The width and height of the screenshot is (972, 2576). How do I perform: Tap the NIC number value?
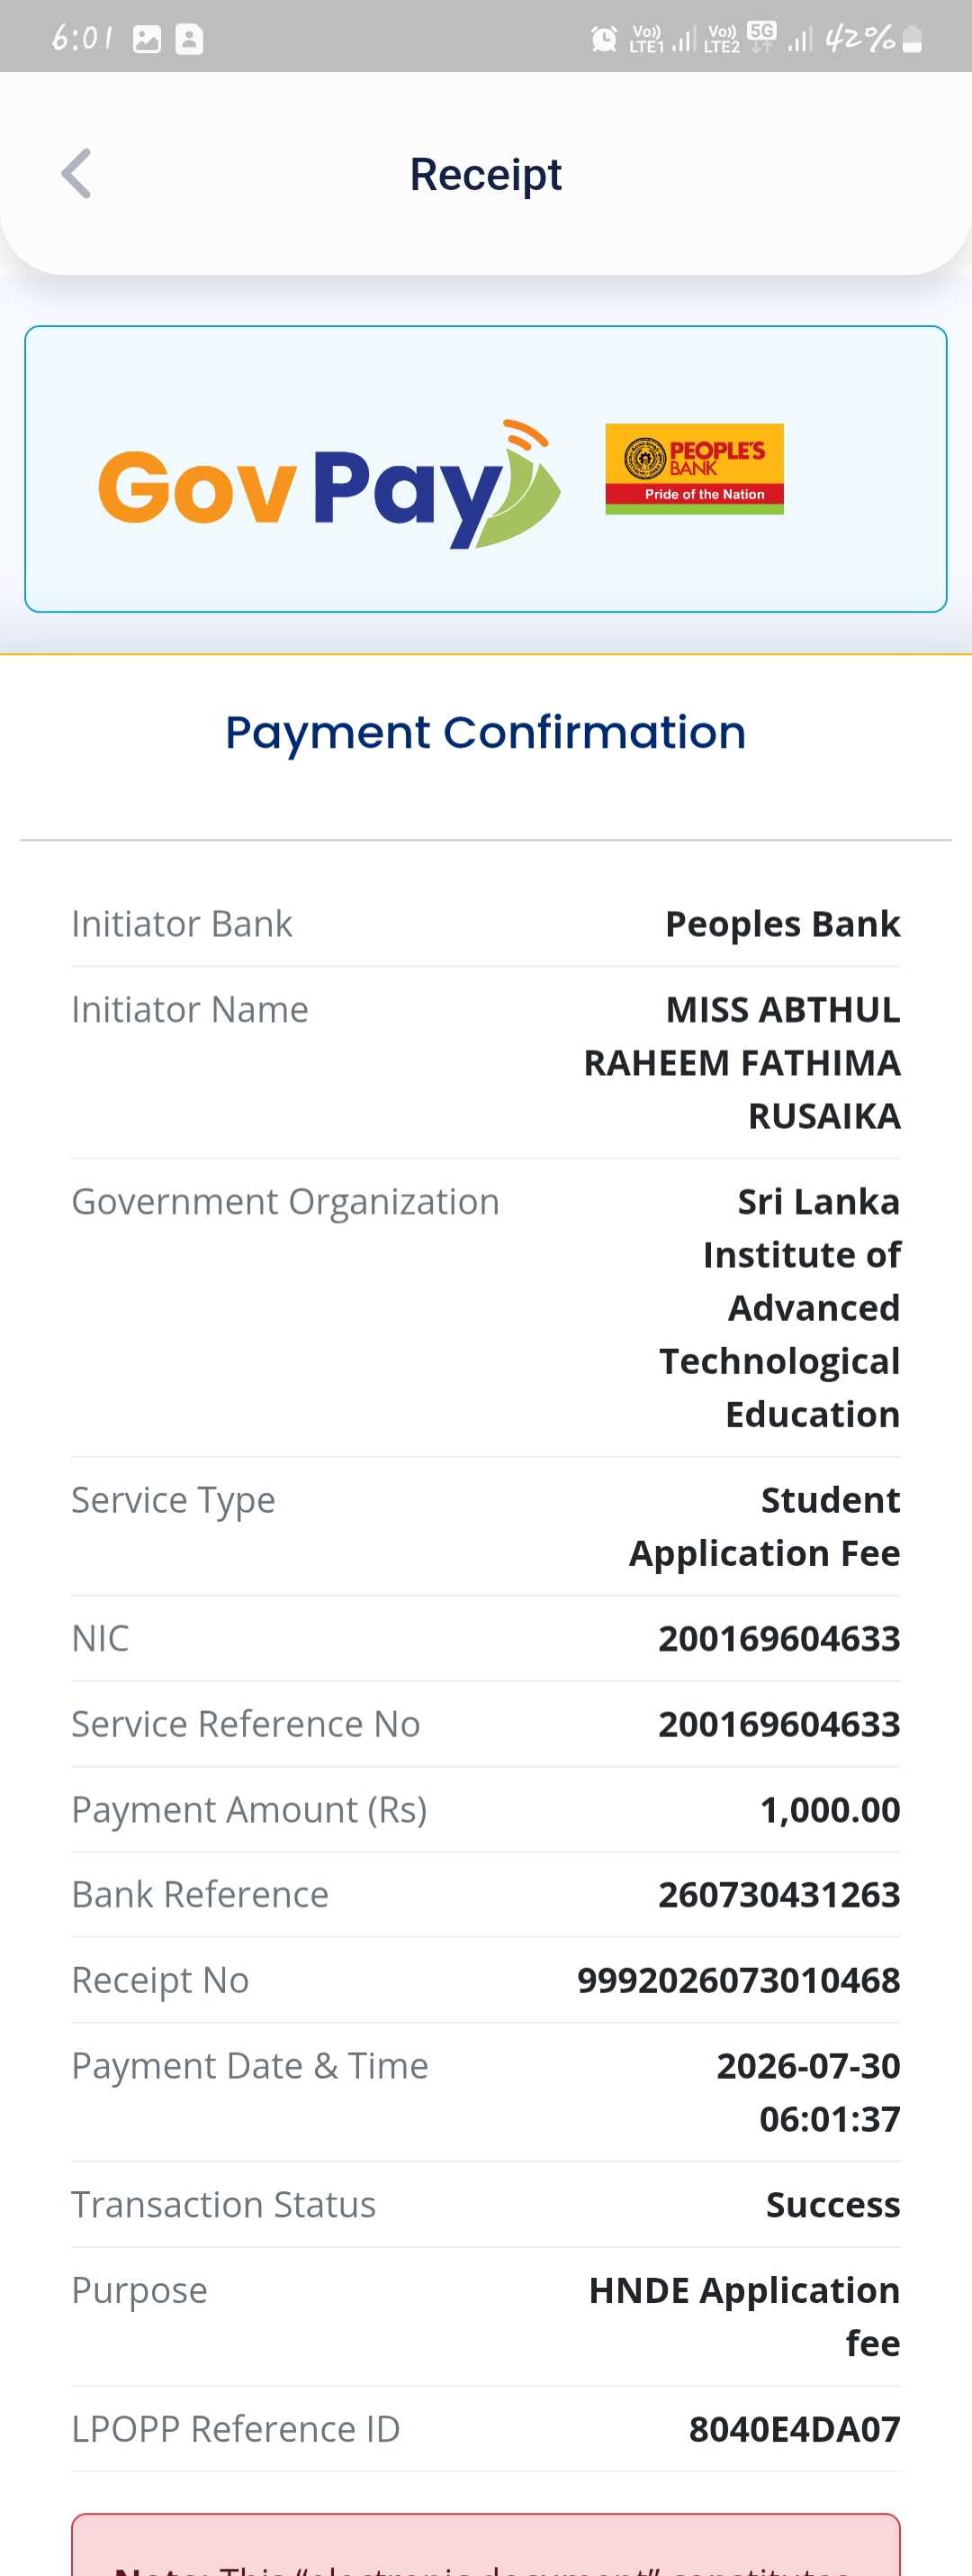779,1639
